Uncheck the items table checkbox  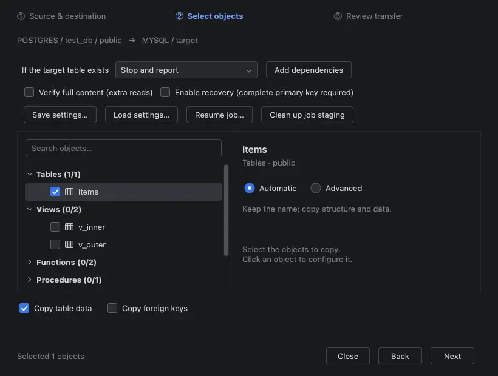pos(55,192)
